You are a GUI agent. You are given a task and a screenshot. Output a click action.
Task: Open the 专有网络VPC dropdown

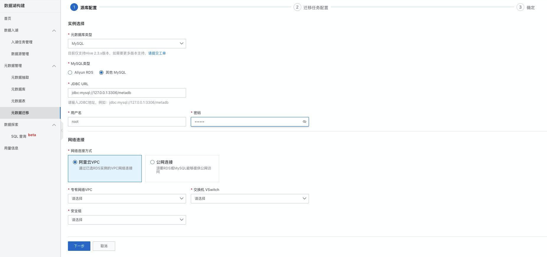point(127,199)
